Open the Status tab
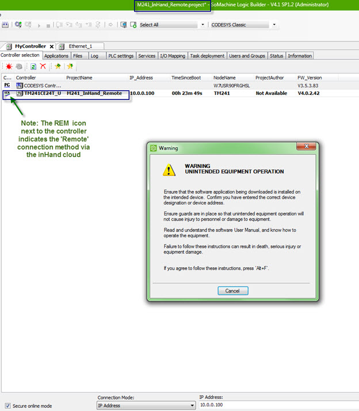The image size is (359, 411). pos(276,56)
